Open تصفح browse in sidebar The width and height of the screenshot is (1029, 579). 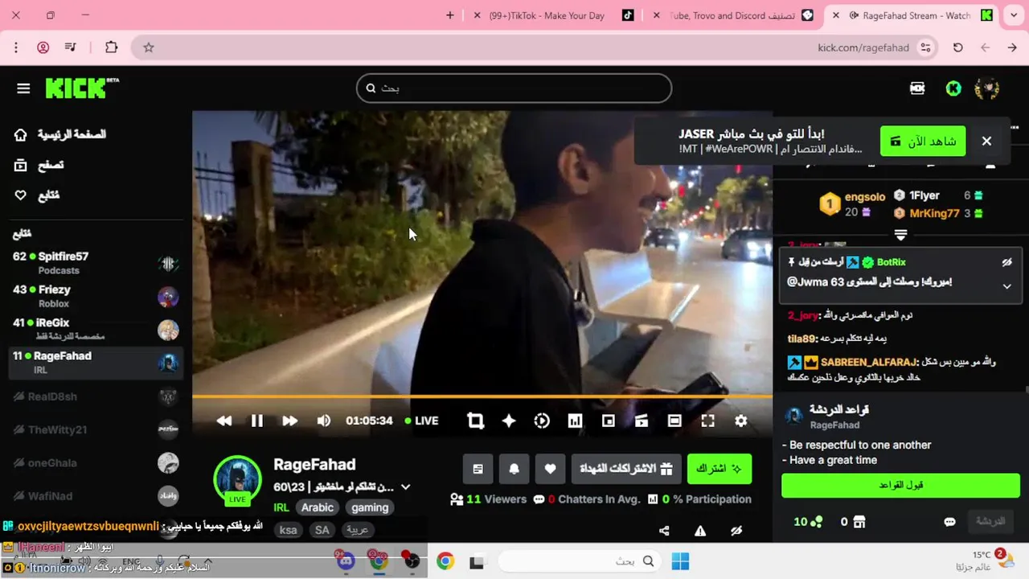coord(39,165)
